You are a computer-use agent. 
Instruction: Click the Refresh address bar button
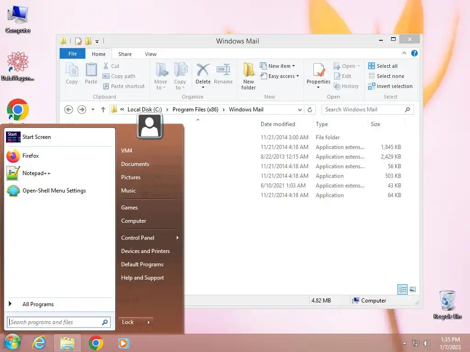(x=310, y=110)
